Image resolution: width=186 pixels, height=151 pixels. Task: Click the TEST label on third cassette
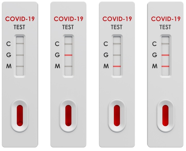point(117,27)
